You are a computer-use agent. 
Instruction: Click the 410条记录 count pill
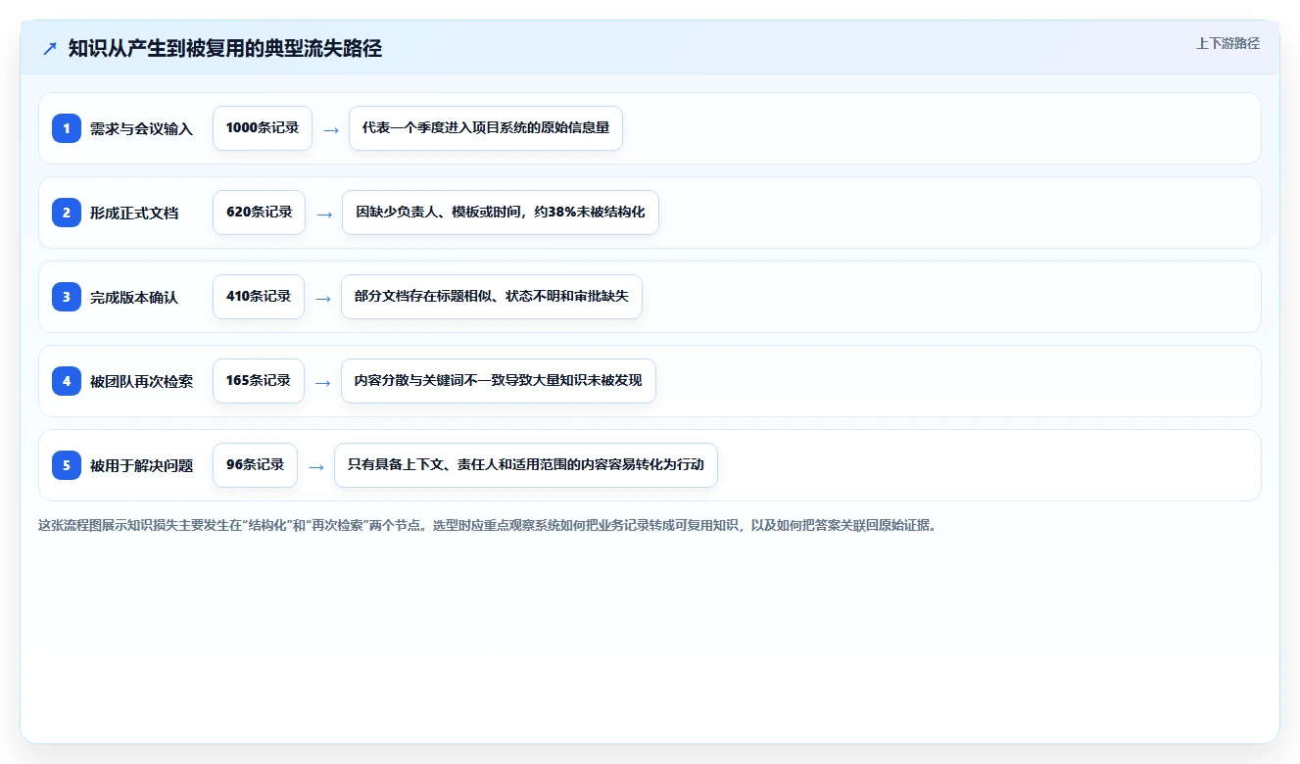pyautogui.click(x=259, y=297)
